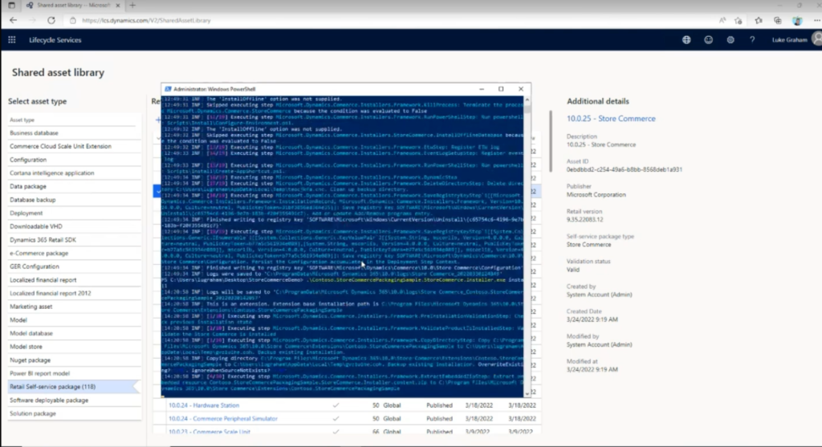The image size is (822, 447).
Task: Refresh the page in the browser
Action: pos(51,20)
